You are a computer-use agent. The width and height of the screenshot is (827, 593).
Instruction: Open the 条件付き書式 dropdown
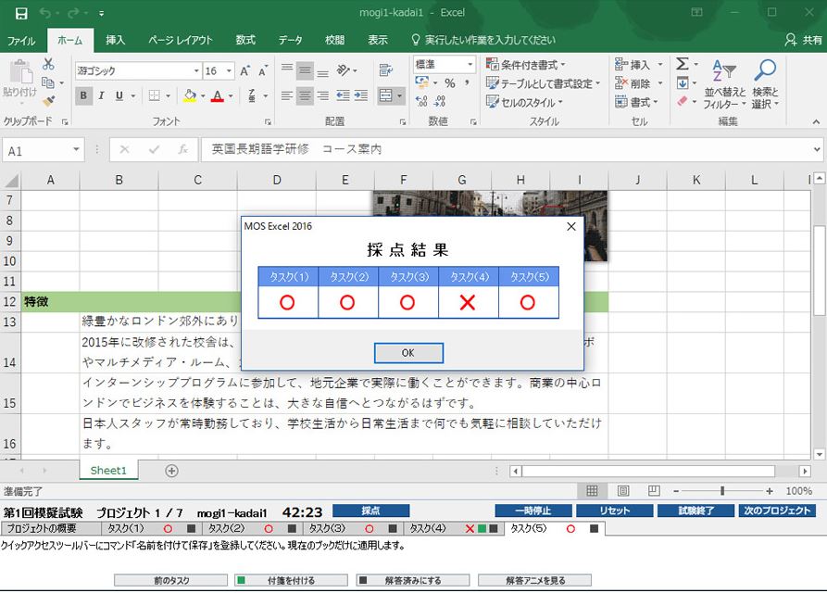click(525, 65)
